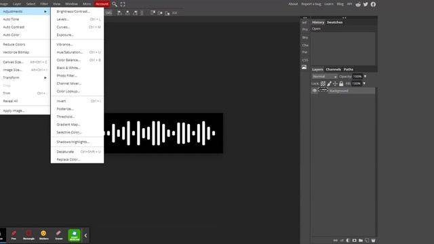Open the About link
This screenshot has width=434, height=244.
point(293,4)
